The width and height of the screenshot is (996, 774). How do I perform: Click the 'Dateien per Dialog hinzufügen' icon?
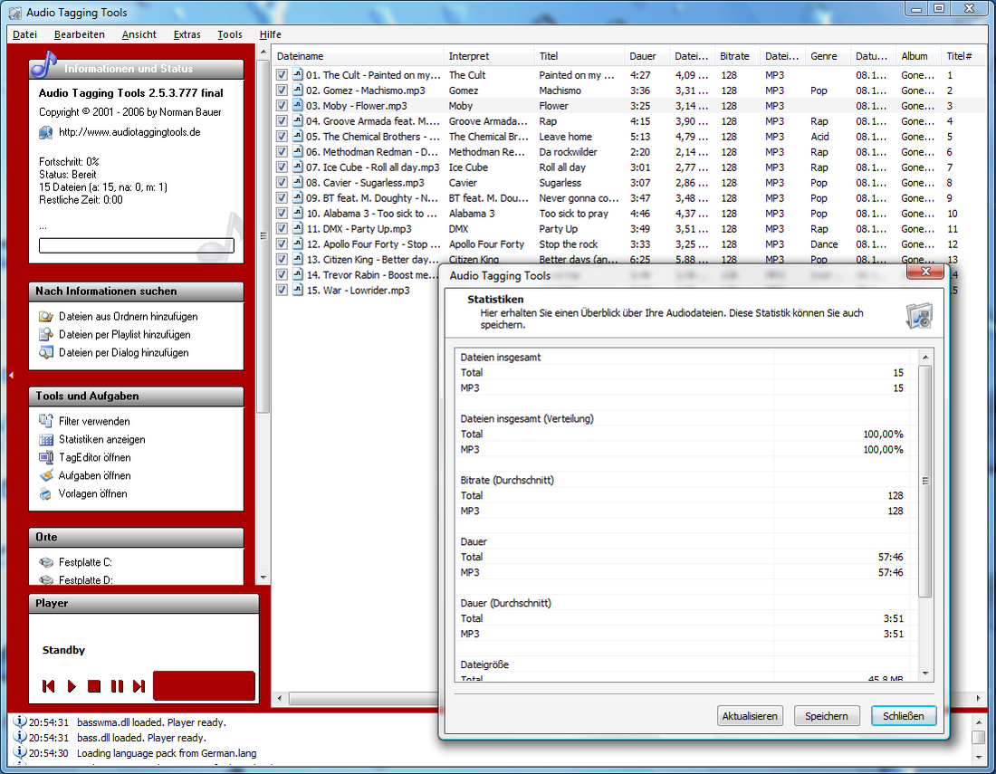46,352
